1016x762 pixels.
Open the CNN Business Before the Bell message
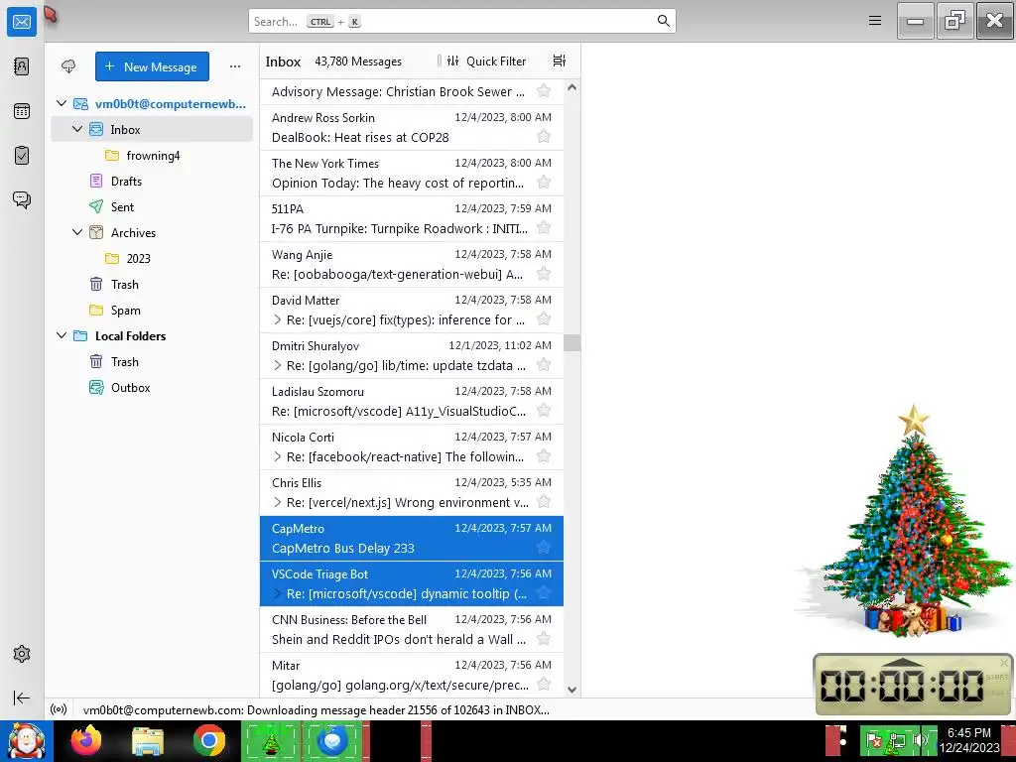point(412,629)
